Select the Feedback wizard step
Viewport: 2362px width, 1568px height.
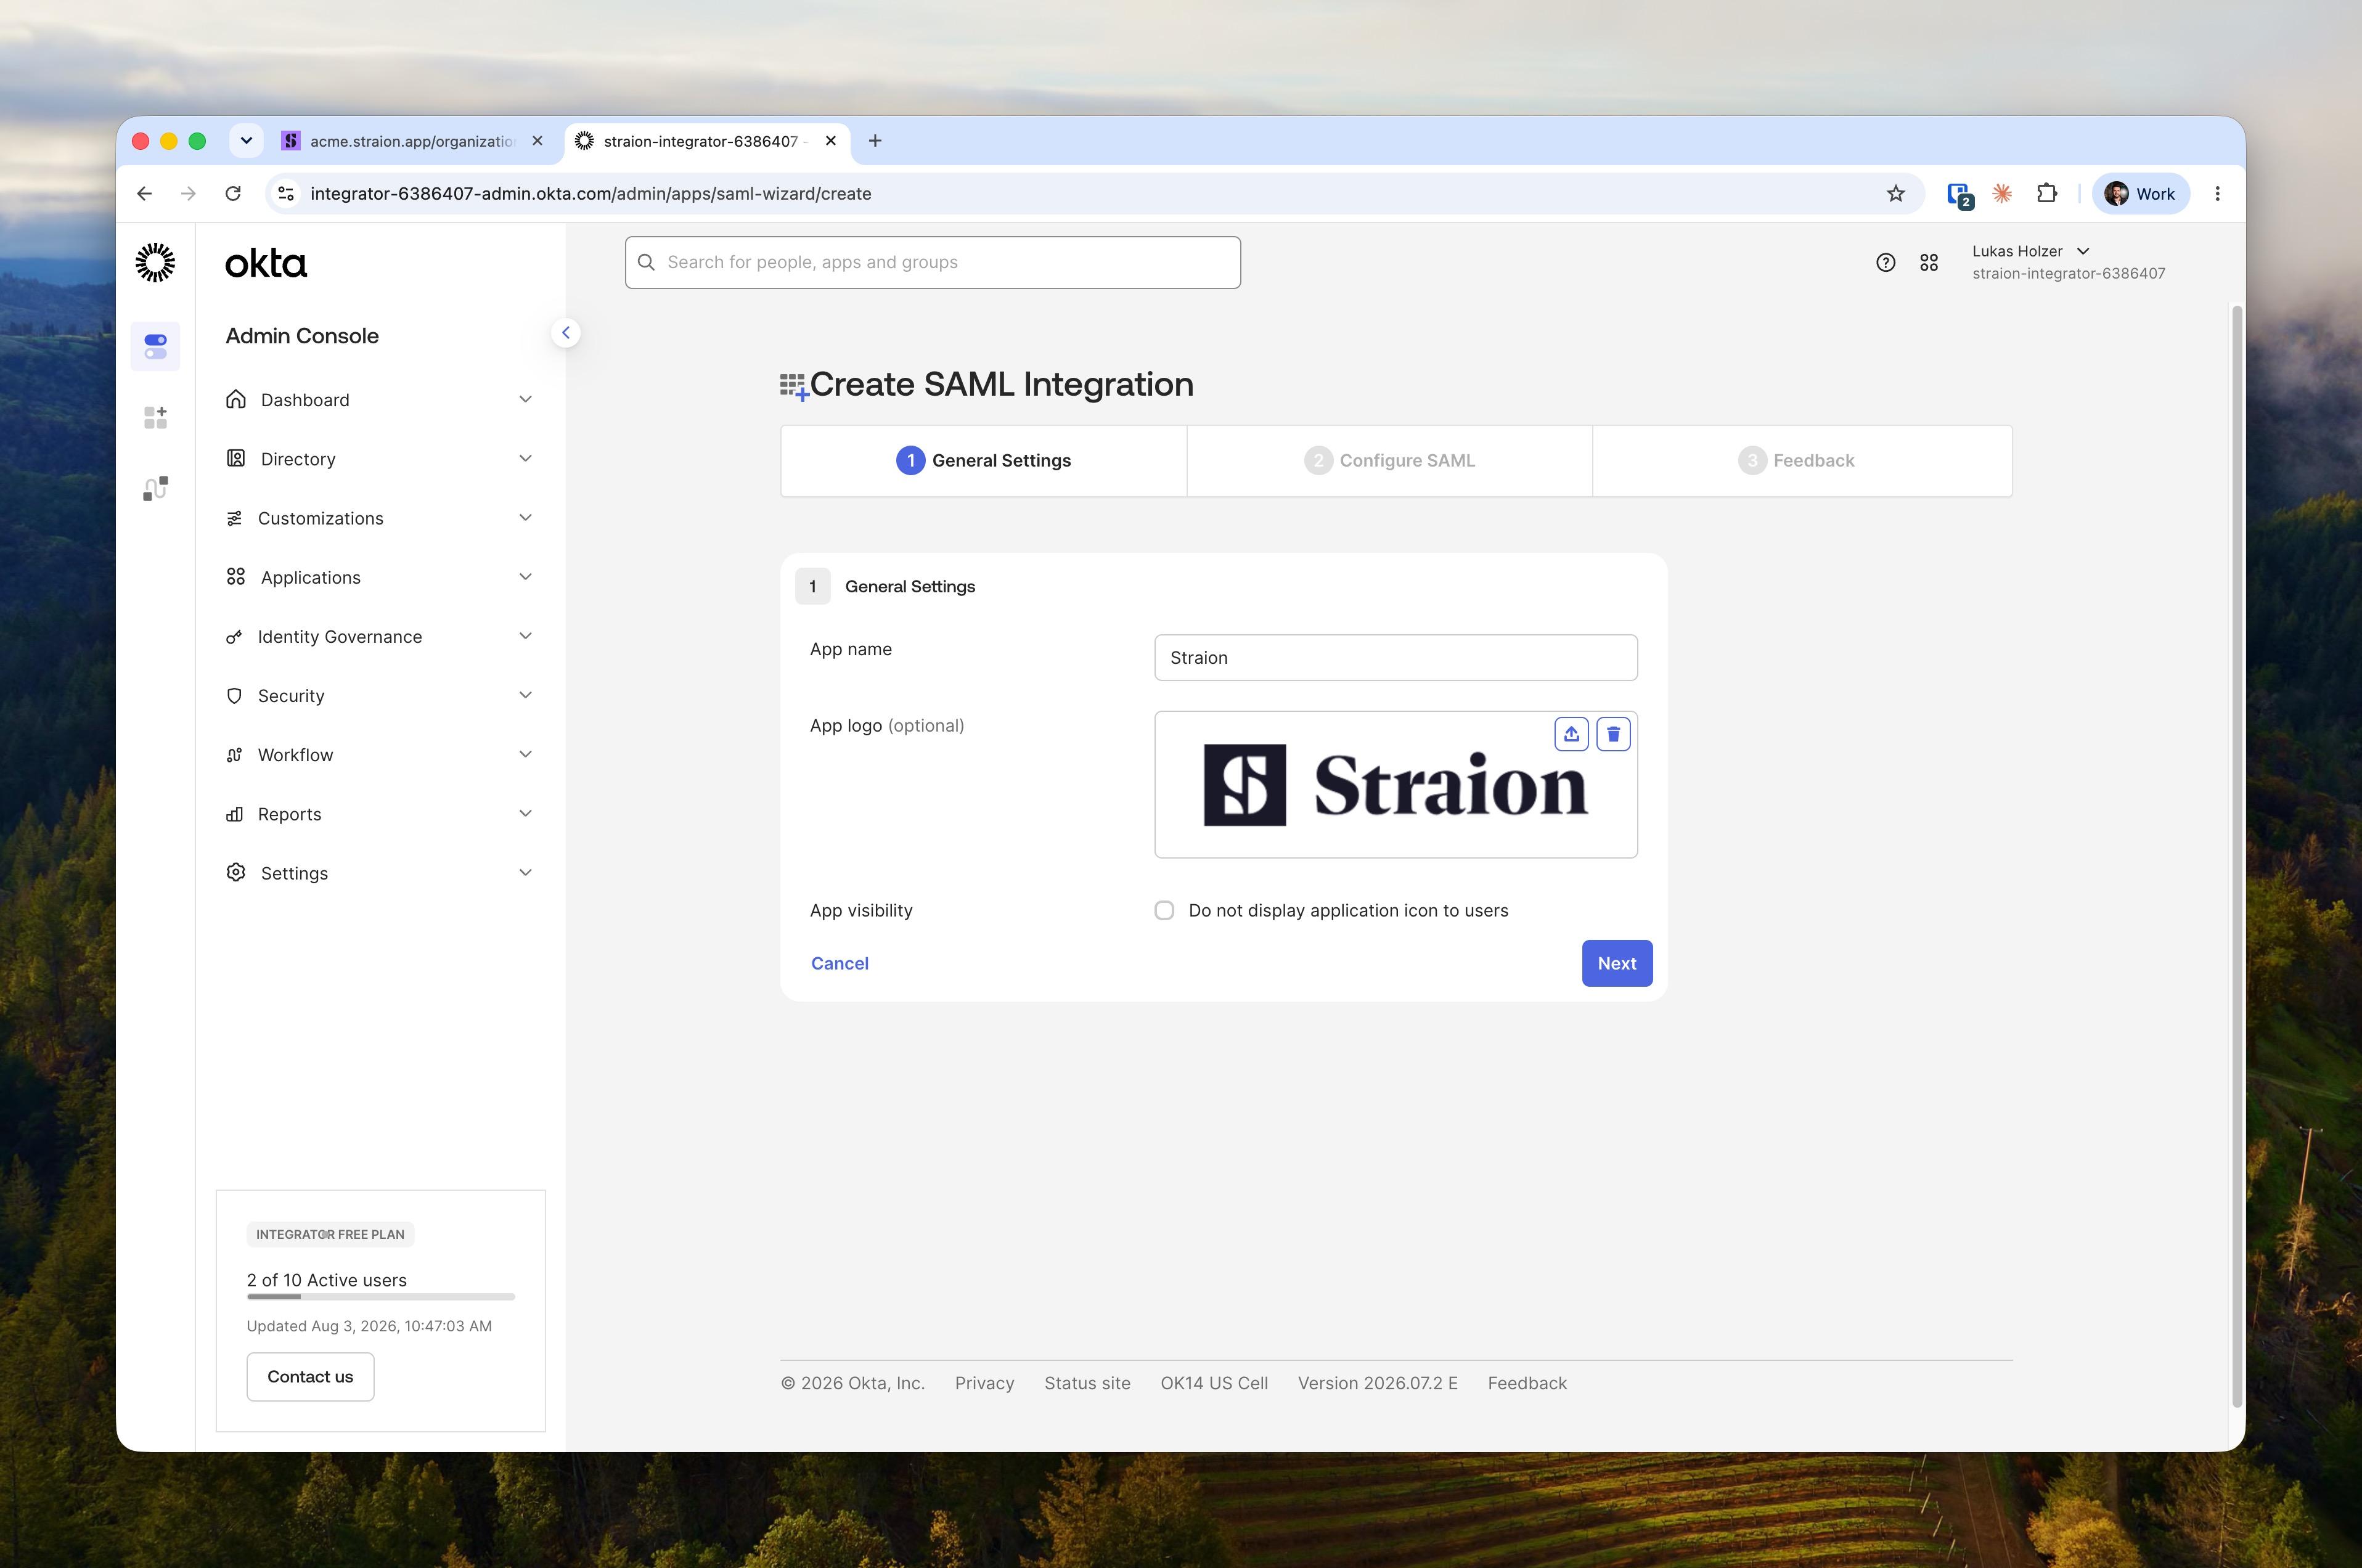[x=1802, y=461]
